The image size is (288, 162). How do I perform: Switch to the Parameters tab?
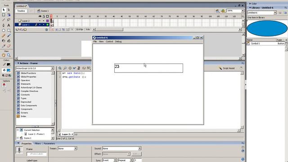click(49, 144)
